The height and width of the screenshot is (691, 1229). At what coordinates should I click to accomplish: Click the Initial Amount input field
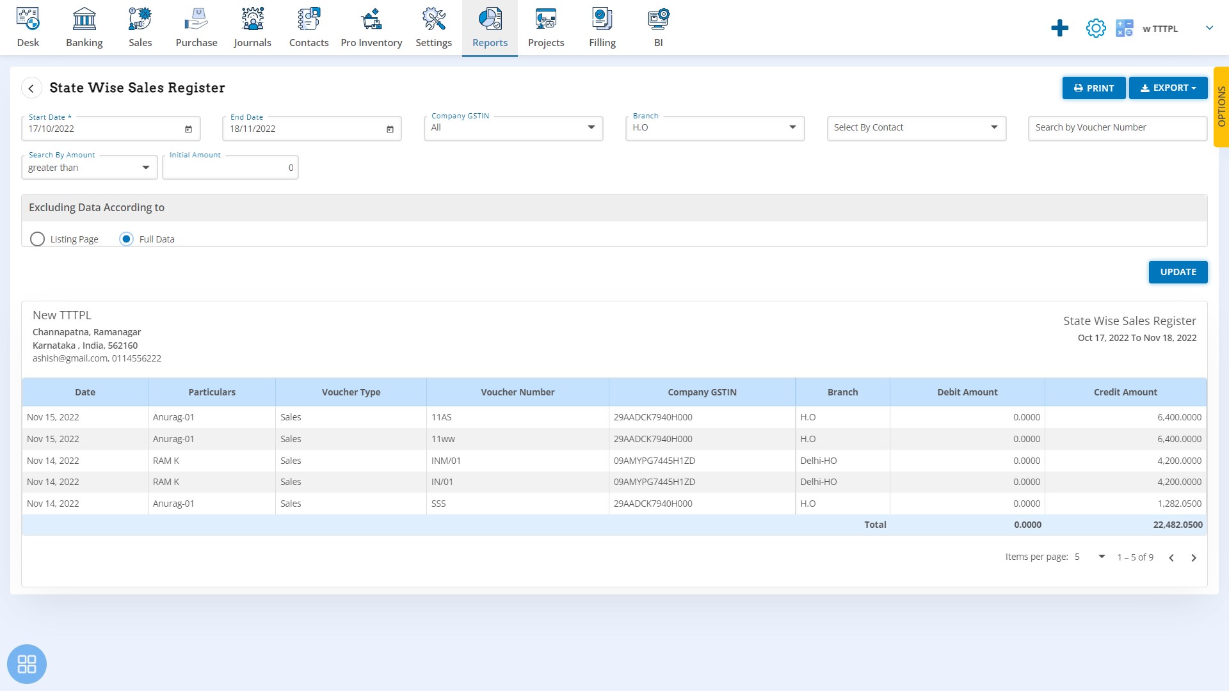coord(230,168)
